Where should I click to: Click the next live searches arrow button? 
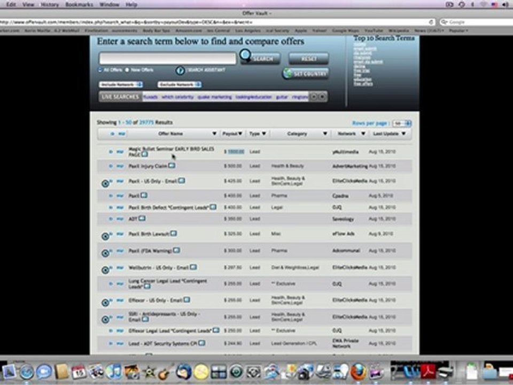pos(322,97)
